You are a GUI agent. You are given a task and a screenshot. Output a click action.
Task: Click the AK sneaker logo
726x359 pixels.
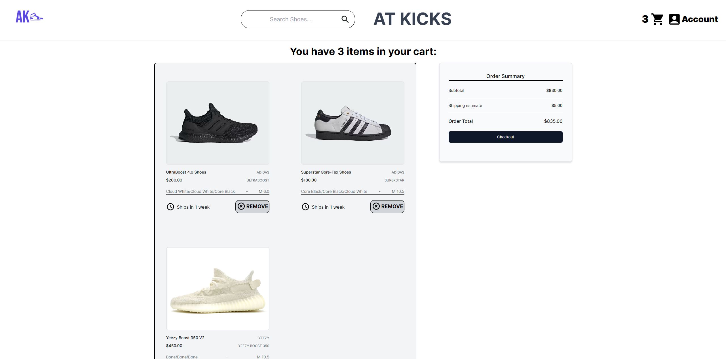29,17
